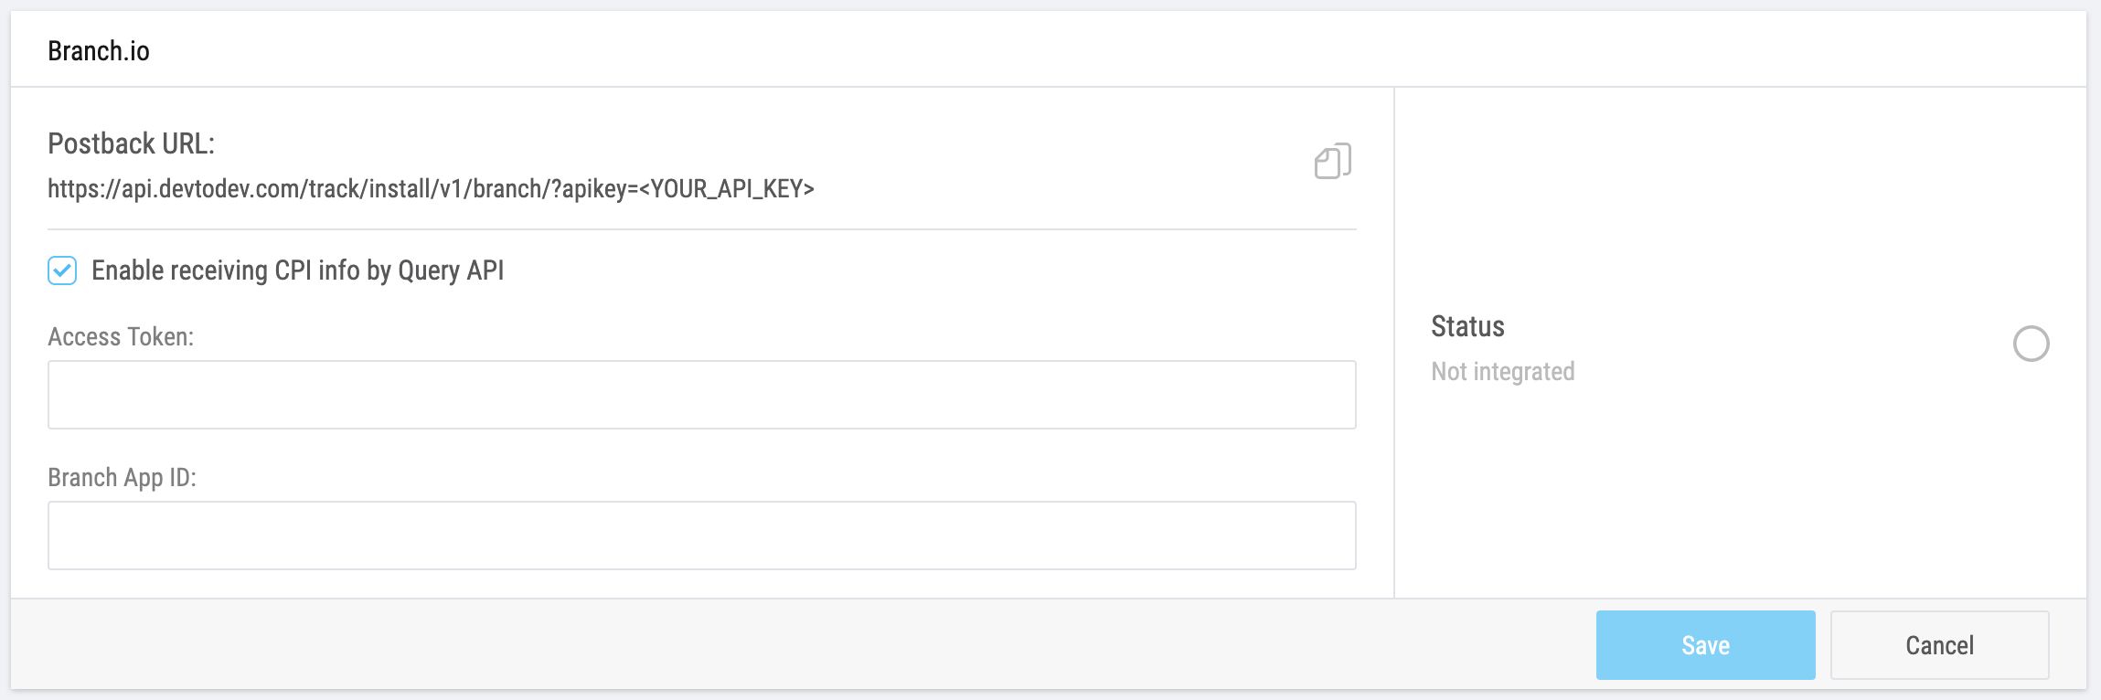Viewport: 2101px width, 700px height.
Task: Save the Branch.io integration settings
Action: click(1706, 644)
